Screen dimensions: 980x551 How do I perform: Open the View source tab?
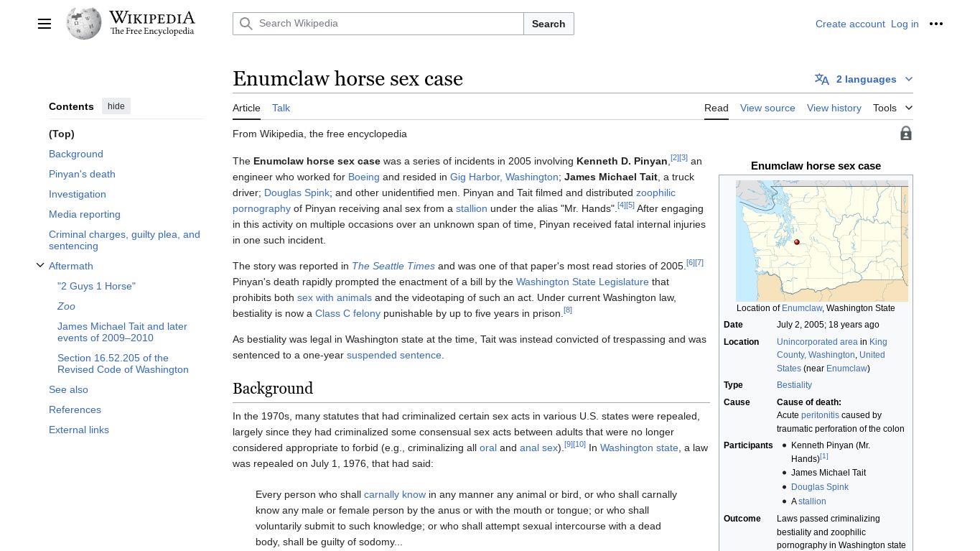pyautogui.click(x=767, y=108)
